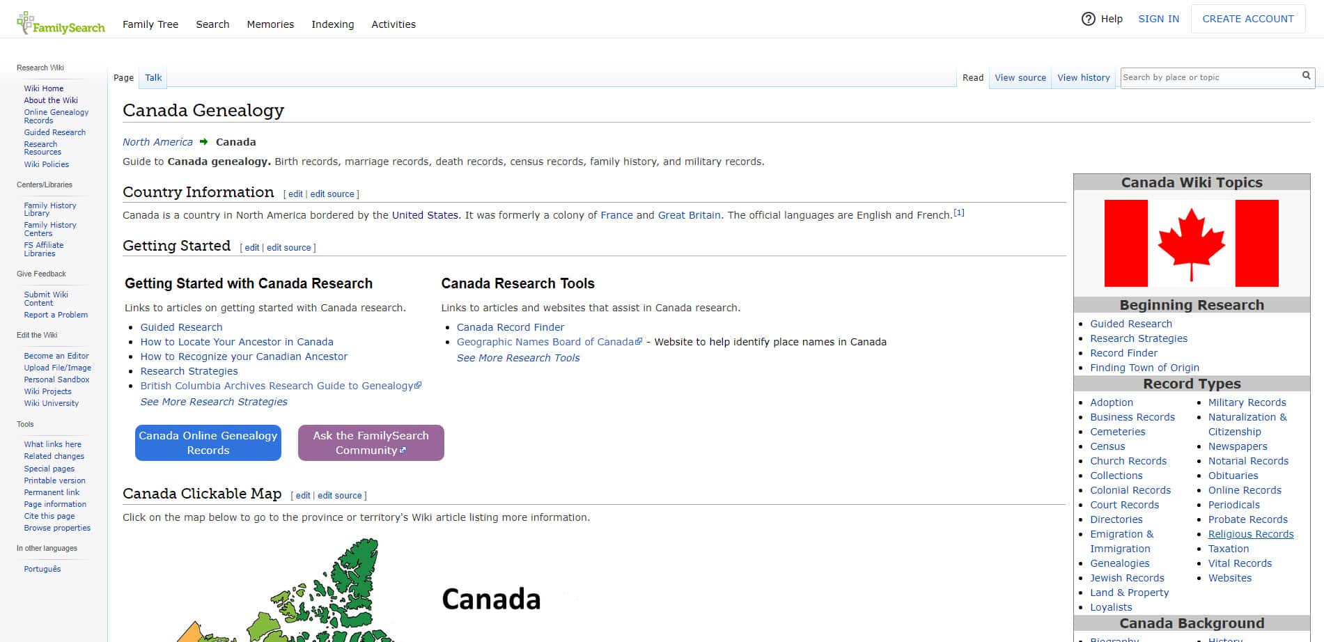Image resolution: width=1324 pixels, height=642 pixels.
Task: Open the United States link
Action: (425, 215)
